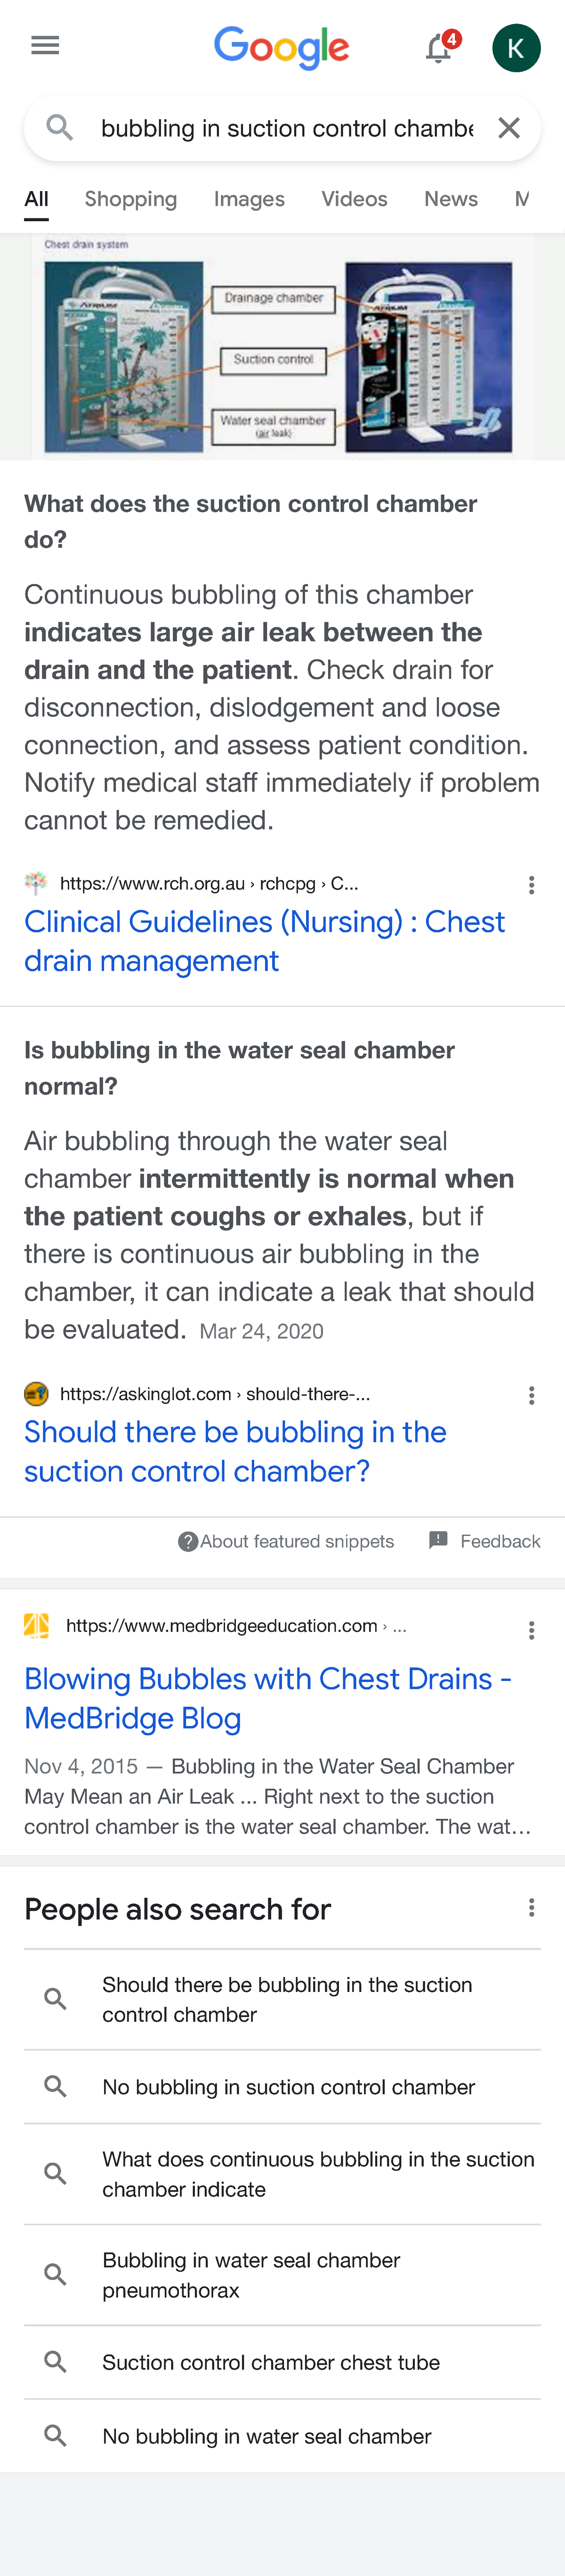Open Clinical Guidelines chest drain management link

(264, 940)
